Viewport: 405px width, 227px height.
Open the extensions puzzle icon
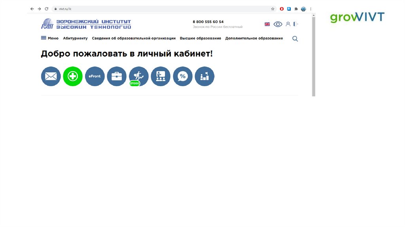[x=296, y=9]
